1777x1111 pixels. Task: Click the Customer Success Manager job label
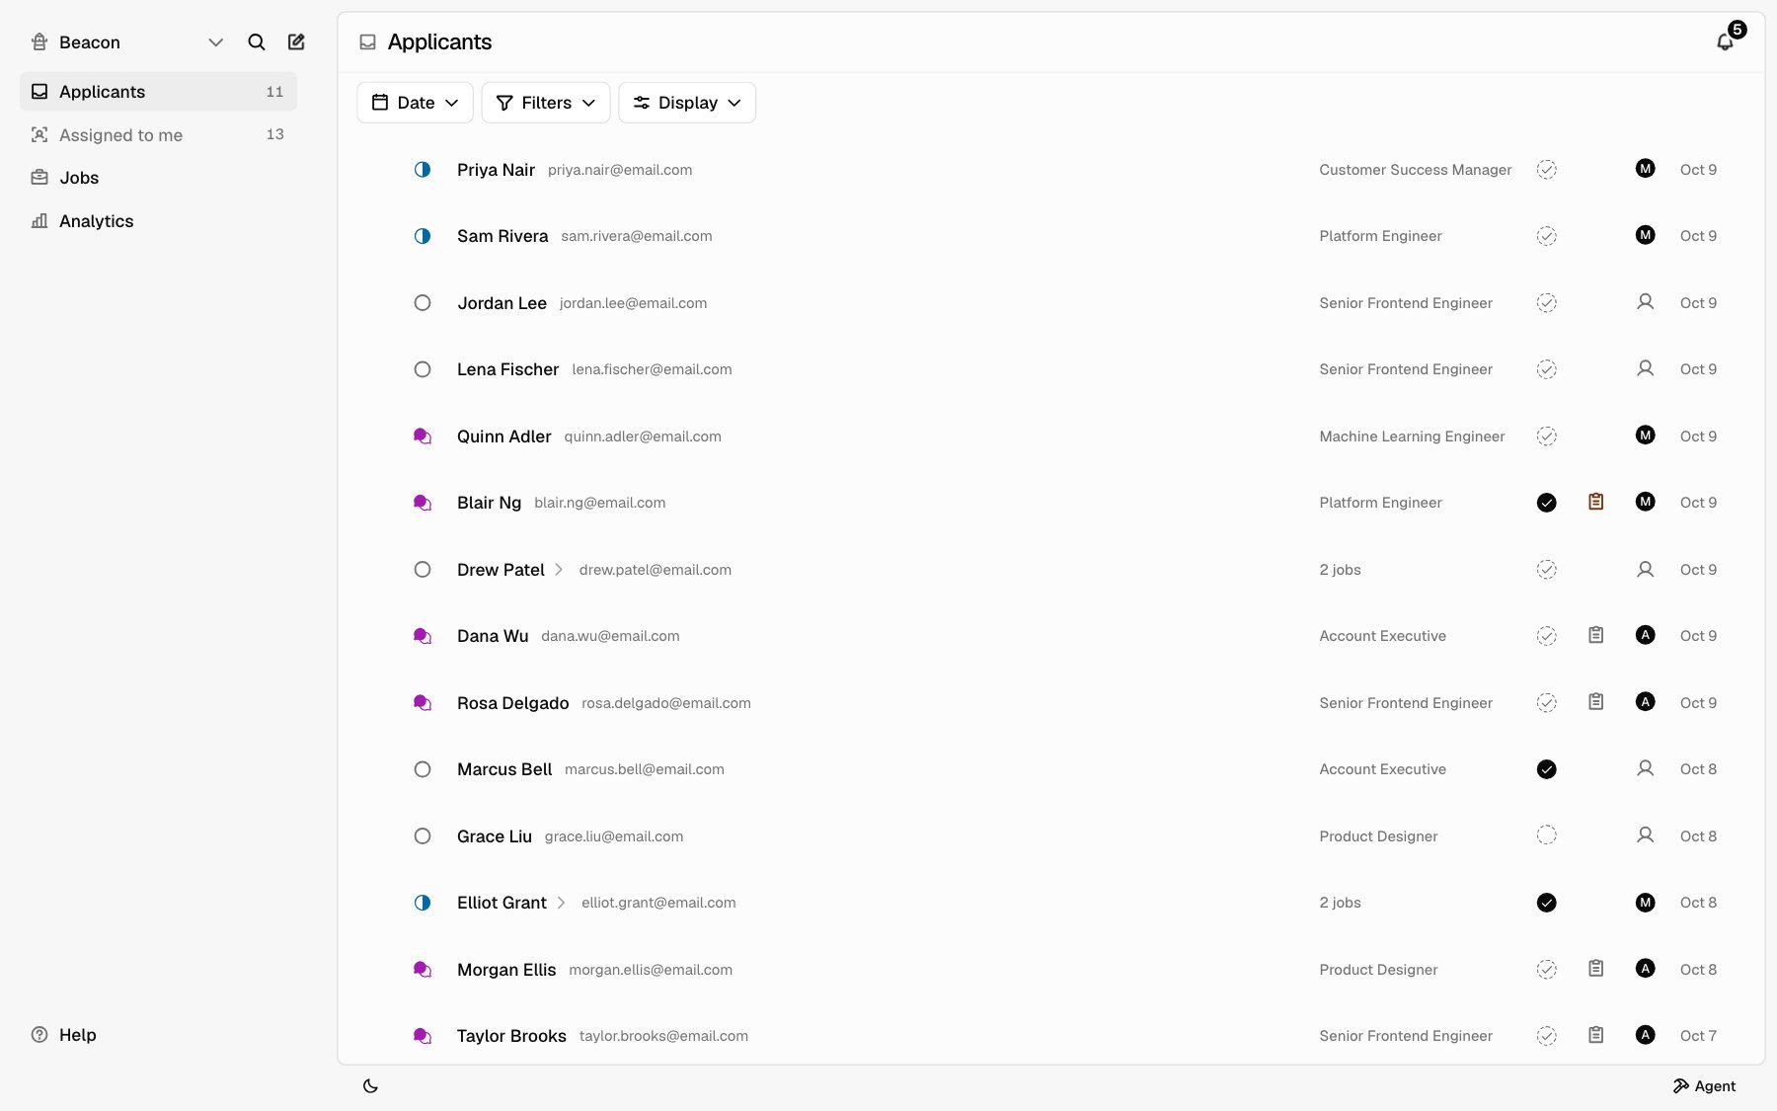point(1416,170)
